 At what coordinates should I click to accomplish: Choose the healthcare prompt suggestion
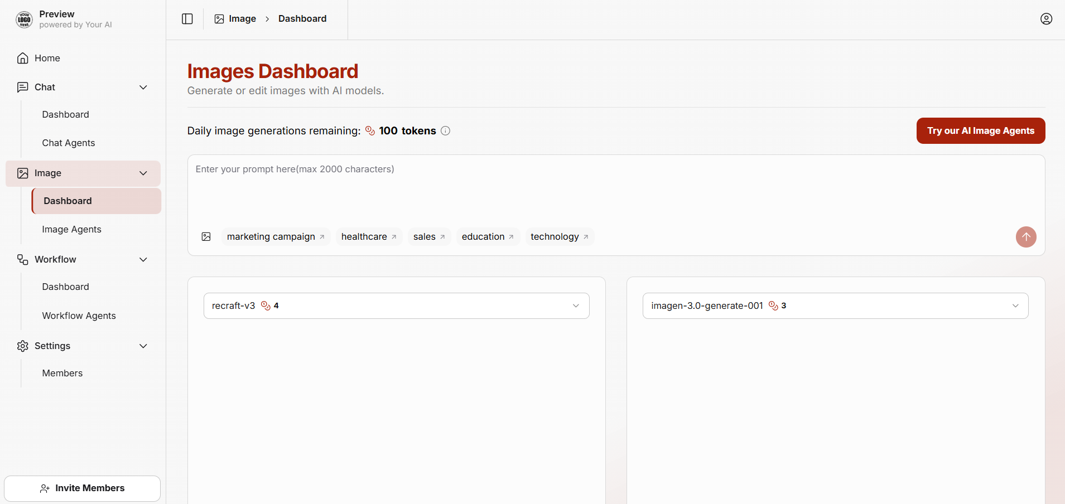coord(369,237)
